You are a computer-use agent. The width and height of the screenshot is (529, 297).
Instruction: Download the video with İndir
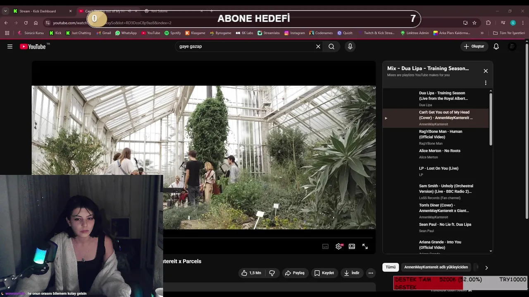click(x=351, y=273)
